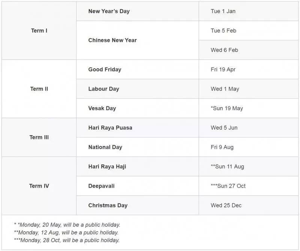This screenshot has width=300, height=251.
Task: Click the Chinese New Year label
Action: click(112, 40)
